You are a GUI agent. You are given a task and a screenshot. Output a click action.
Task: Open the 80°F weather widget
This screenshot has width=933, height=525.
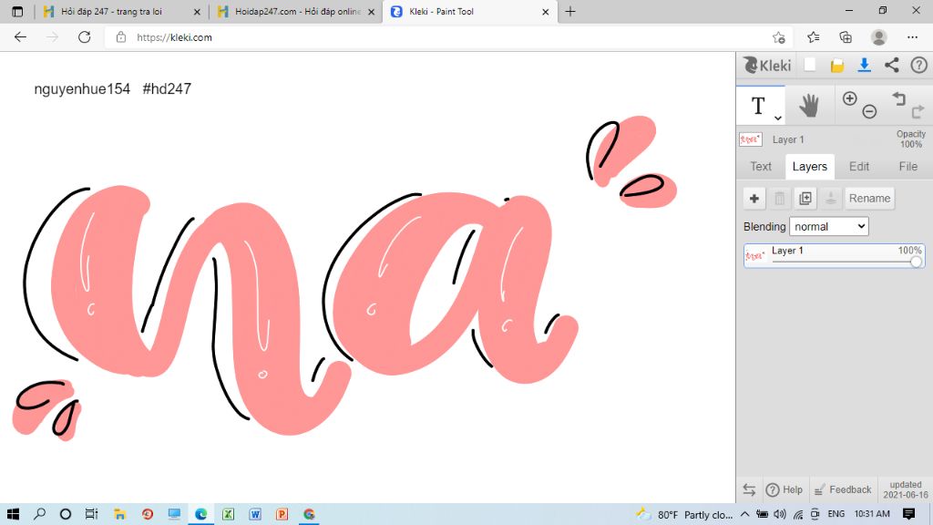[x=684, y=514]
